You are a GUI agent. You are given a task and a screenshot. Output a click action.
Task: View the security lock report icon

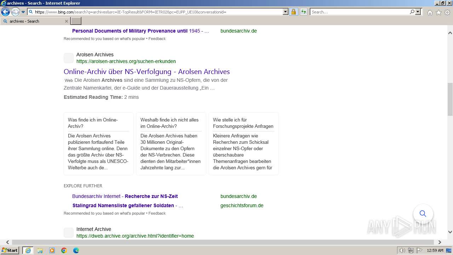(x=293, y=12)
